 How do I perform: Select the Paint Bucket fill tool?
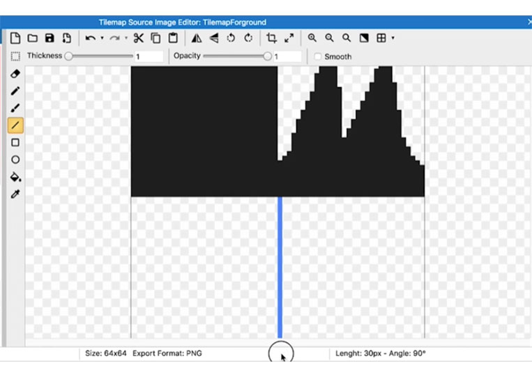[15, 176]
